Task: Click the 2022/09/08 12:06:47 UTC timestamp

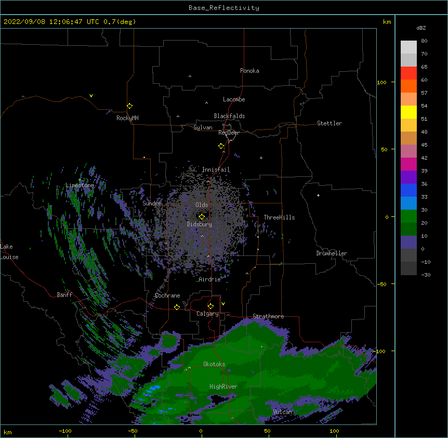Action: pos(51,22)
